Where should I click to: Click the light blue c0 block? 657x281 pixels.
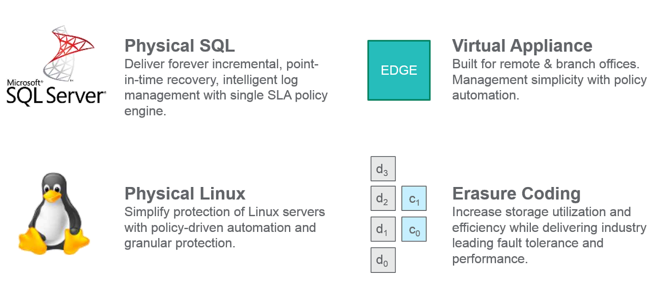pyautogui.click(x=414, y=229)
